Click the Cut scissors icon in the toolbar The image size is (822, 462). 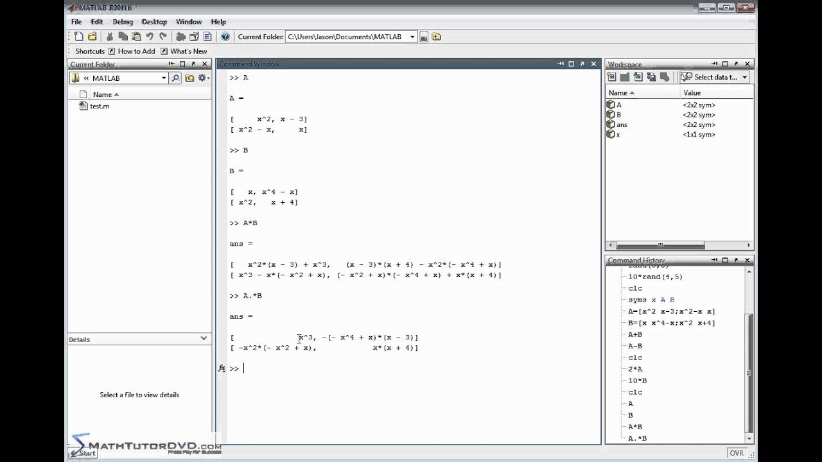[110, 37]
